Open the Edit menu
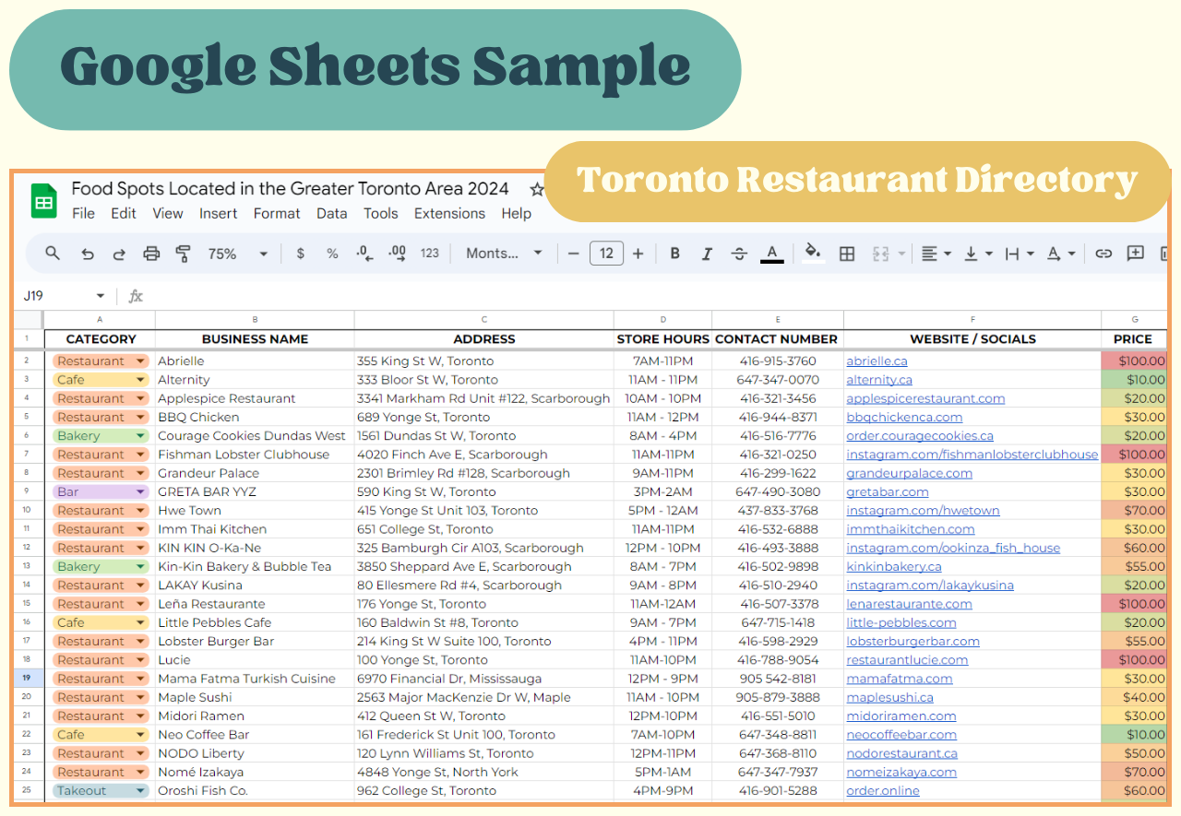The image size is (1181, 816). 124,213
